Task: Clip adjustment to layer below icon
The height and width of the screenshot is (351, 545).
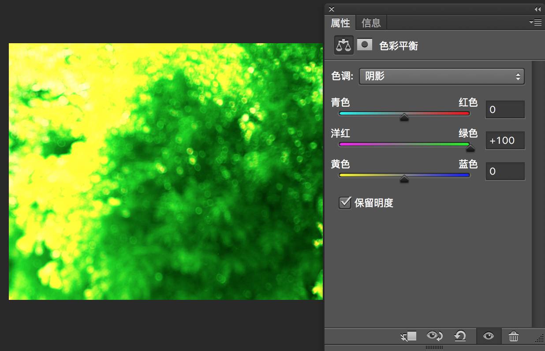Action: coord(409,336)
